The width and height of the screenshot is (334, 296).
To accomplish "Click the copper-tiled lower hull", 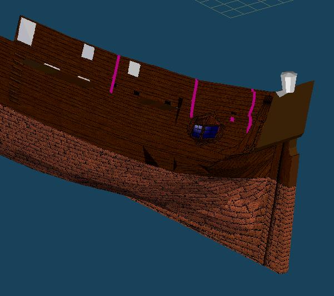I will pos(167,205).
